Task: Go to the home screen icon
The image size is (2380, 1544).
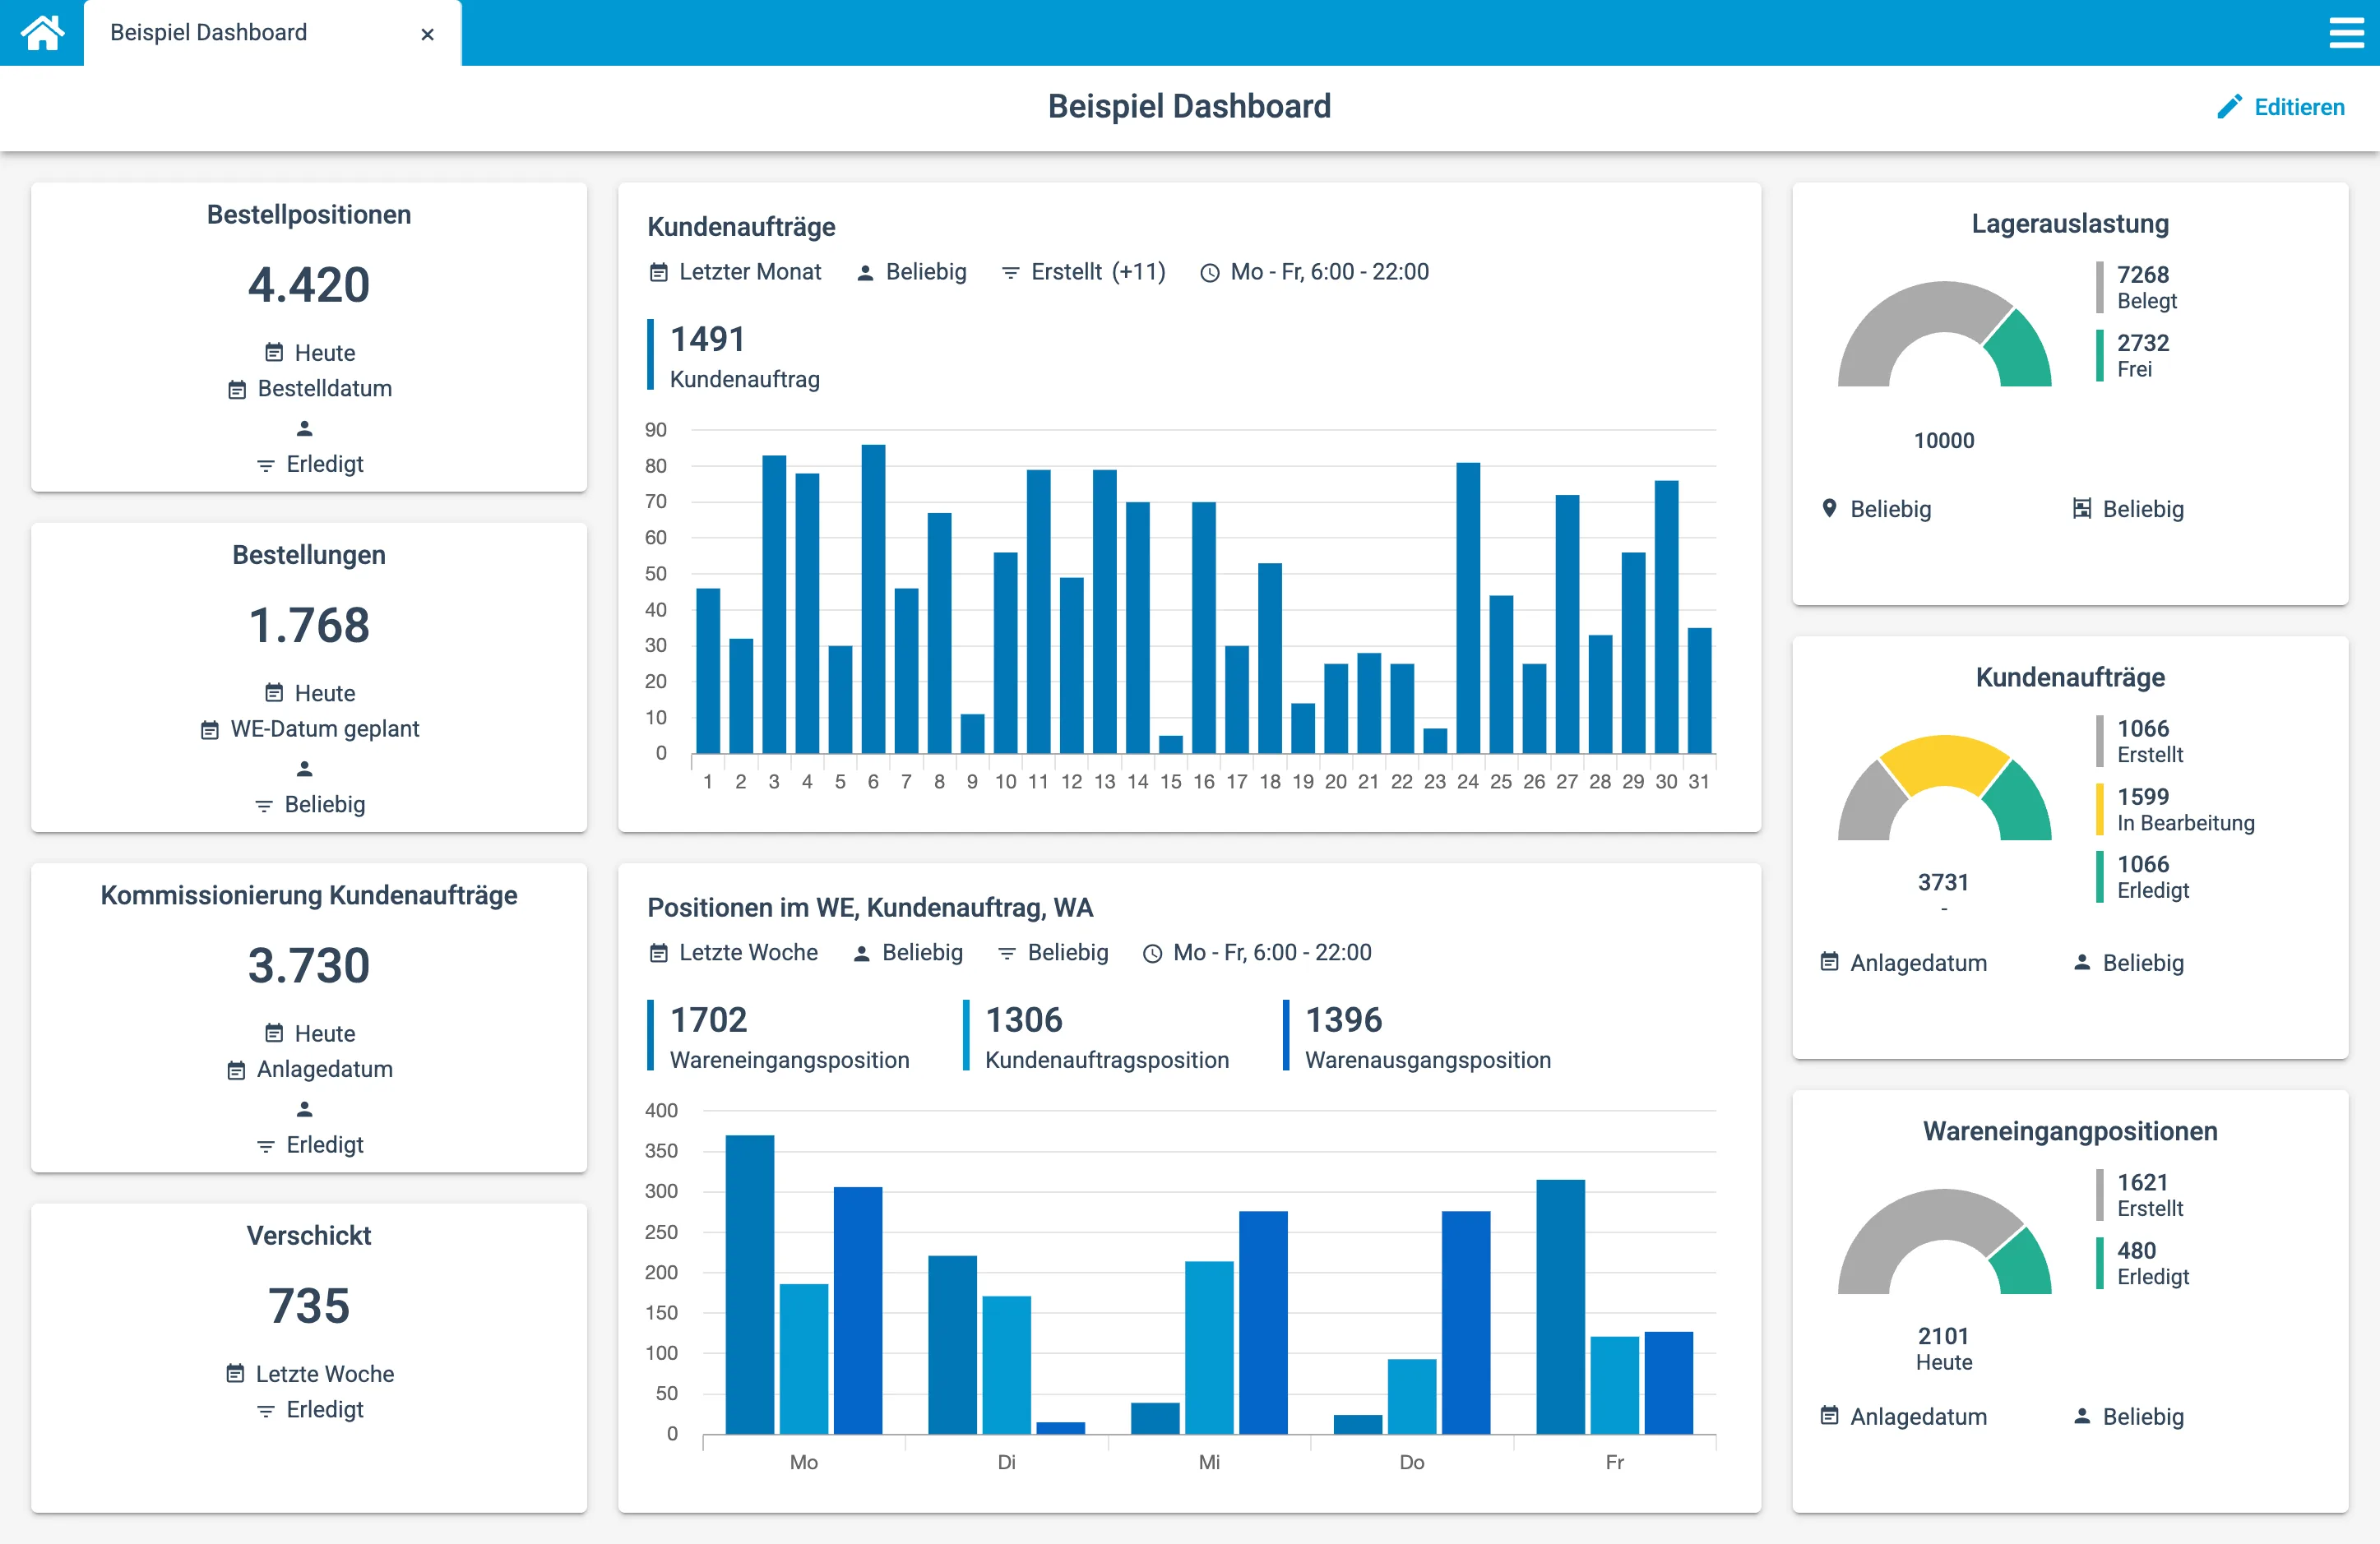Action: 42,33
